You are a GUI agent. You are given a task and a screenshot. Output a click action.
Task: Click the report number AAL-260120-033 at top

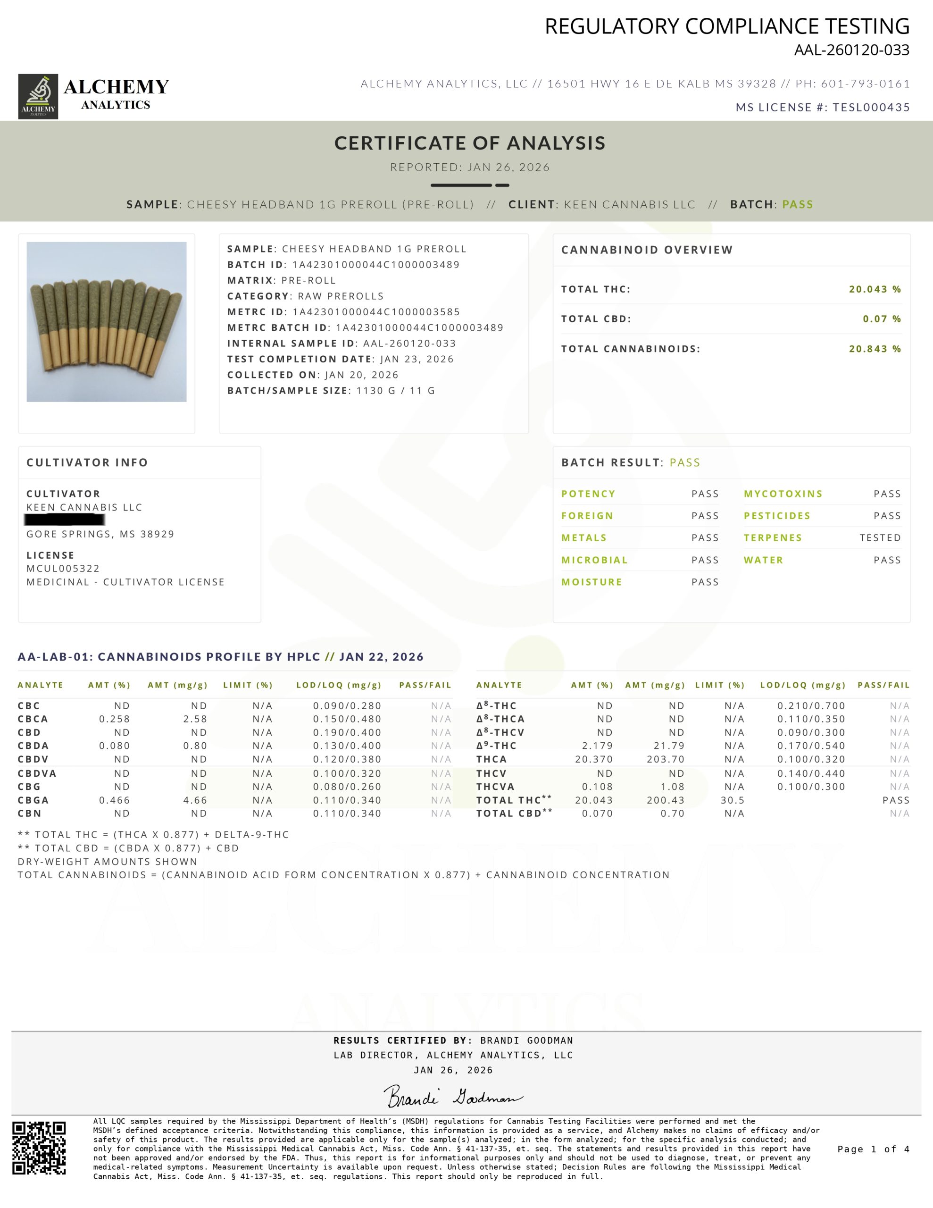pos(851,50)
